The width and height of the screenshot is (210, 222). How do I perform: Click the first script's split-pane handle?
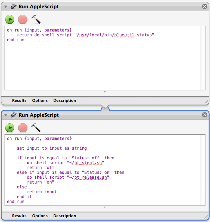[105, 92]
